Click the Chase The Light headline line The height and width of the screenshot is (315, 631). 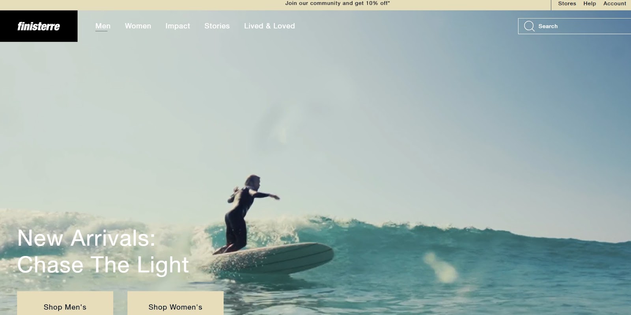coord(103,265)
